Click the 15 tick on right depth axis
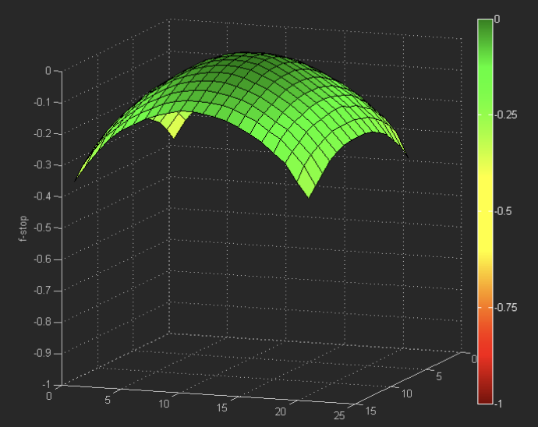The height and width of the screenshot is (427, 538). click(371, 411)
